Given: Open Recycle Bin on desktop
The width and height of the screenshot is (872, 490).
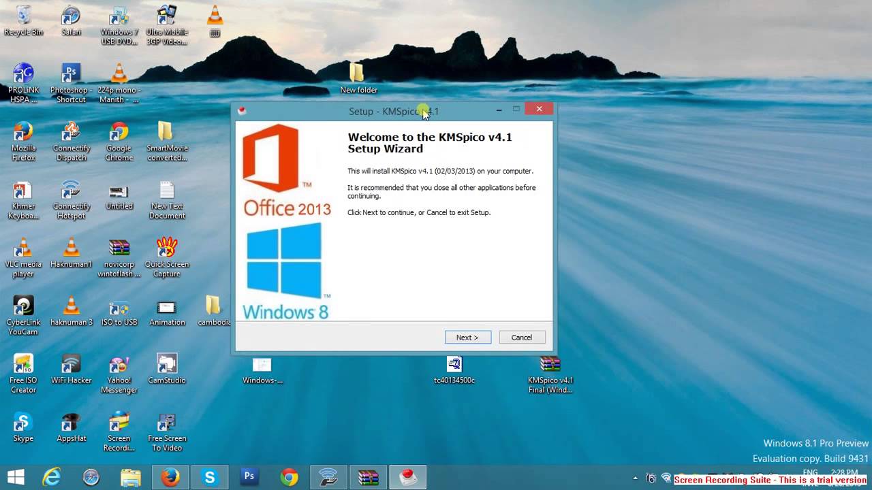Looking at the screenshot, I should click(x=23, y=20).
